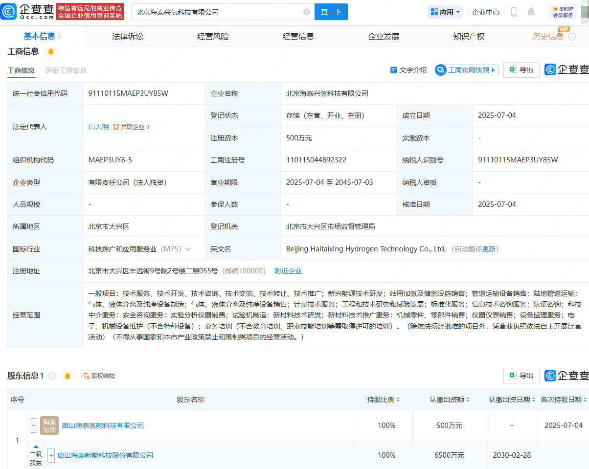Open the notification bell in header
The width and height of the screenshot is (589, 469).
pyautogui.click(x=531, y=12)
